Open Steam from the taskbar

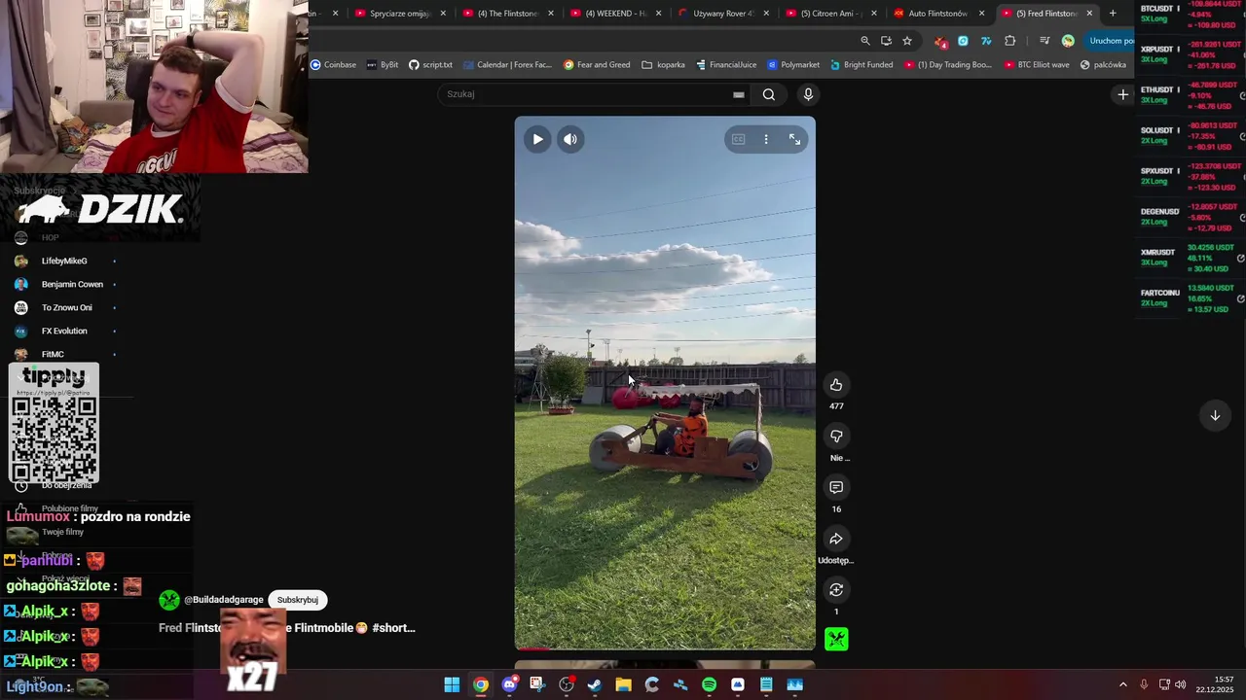coord(595,684)
